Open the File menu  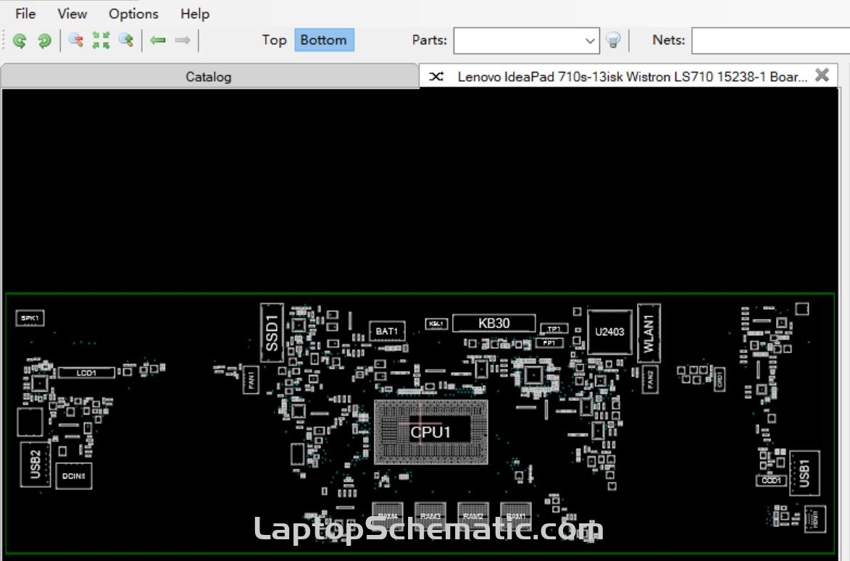point(25,14)
